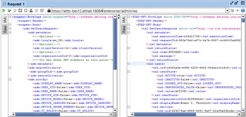Click the adm:organizationUid 0 line
The width and height of the screenshot is (246, 117).
coord(70,56)
